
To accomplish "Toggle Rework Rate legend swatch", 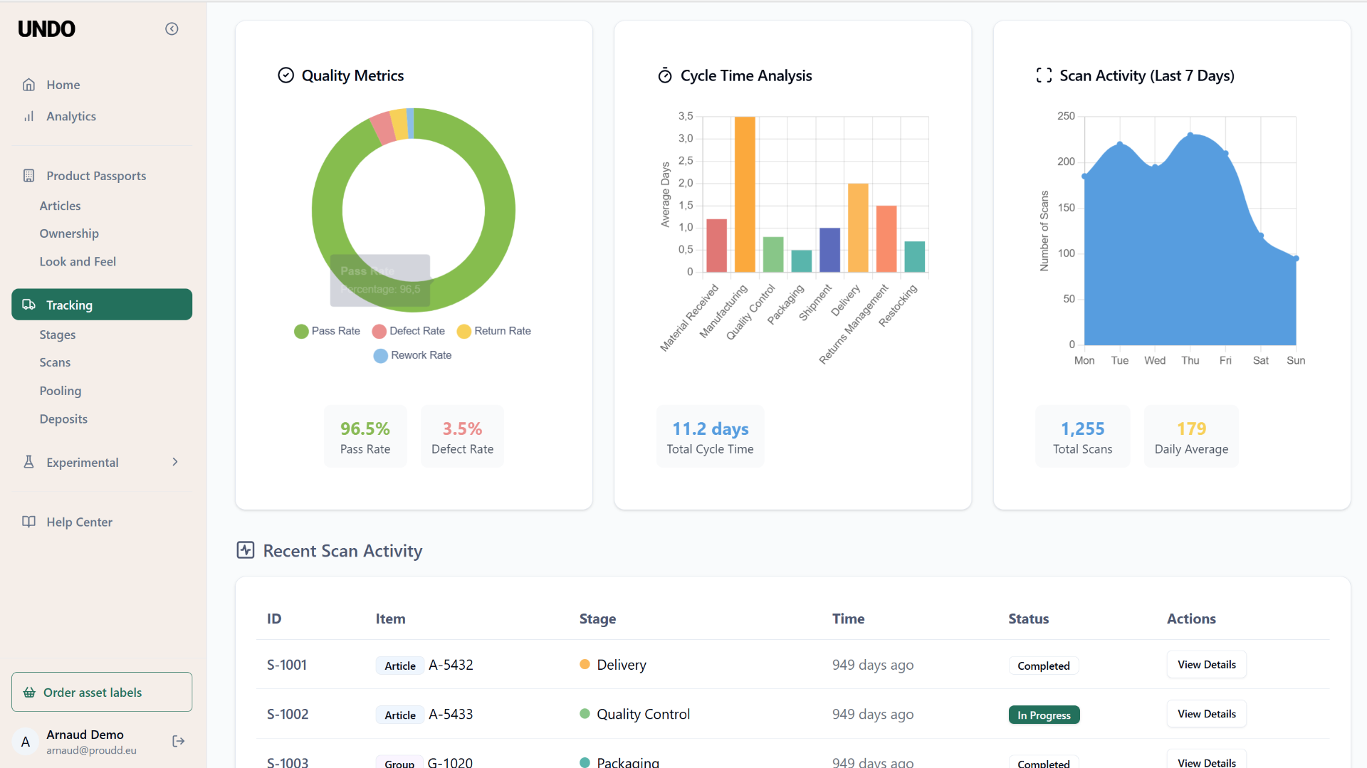I will tap(381, 355).
